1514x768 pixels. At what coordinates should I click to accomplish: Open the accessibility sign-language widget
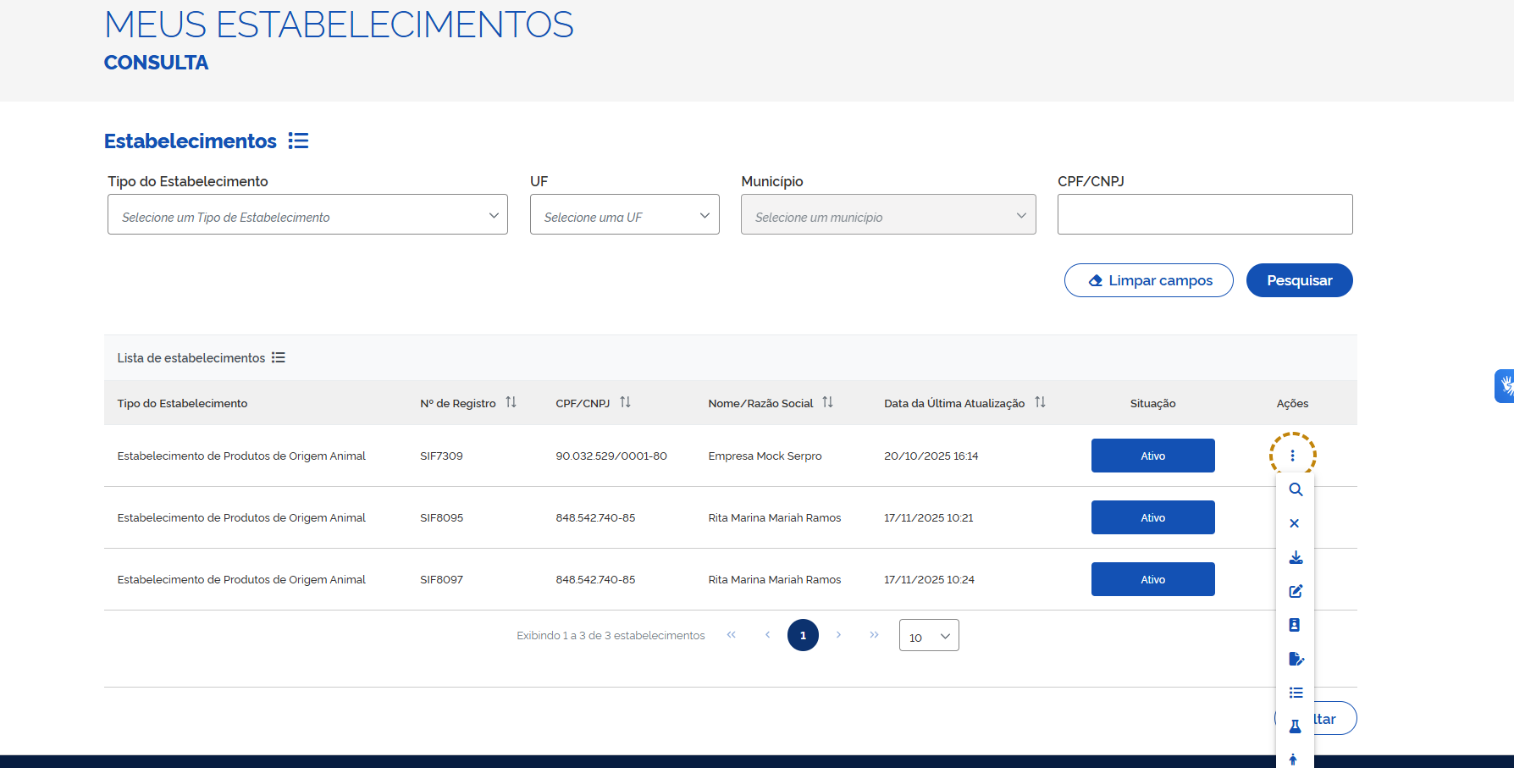pos(1505,386)
